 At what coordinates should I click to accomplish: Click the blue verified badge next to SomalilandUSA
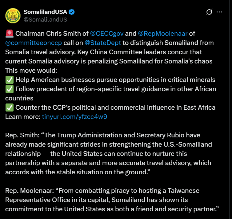point(72,12)
